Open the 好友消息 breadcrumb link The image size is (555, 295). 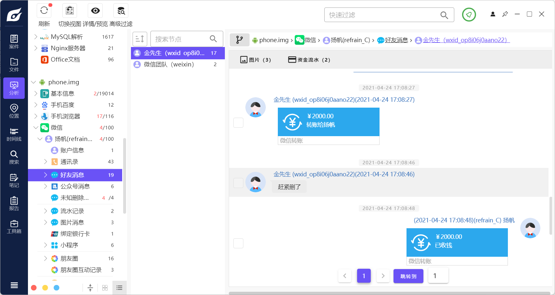(396, 40)
